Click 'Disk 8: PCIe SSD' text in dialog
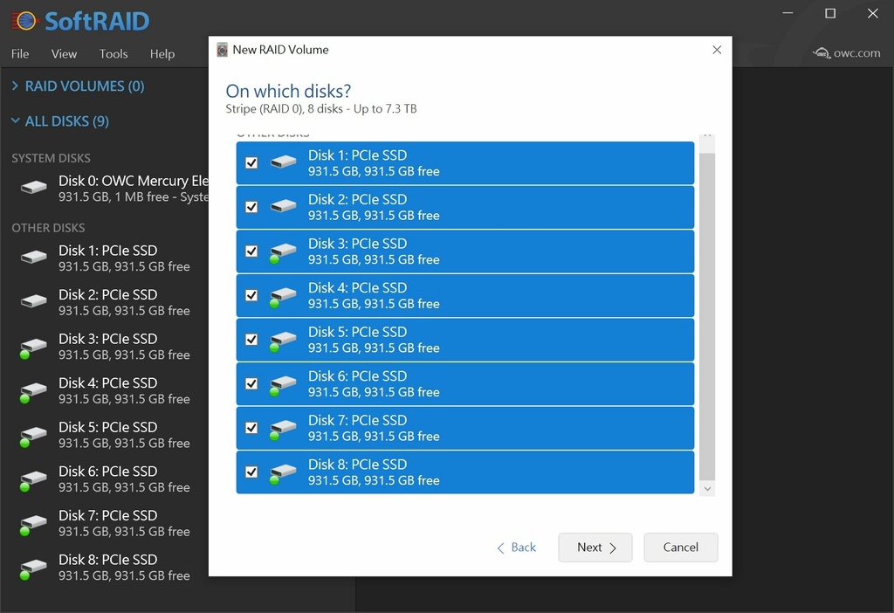The image size is (894, 613). [357, 465]
